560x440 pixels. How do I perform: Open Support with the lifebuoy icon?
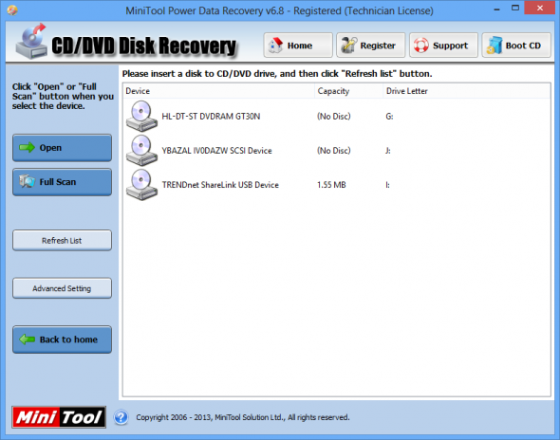pos(443,46)
